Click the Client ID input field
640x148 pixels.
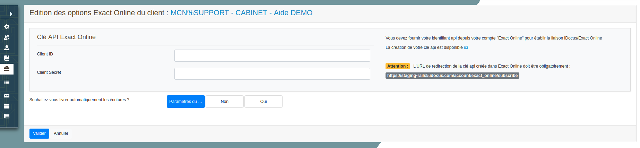pyautogui.click(x=272, y=55)
